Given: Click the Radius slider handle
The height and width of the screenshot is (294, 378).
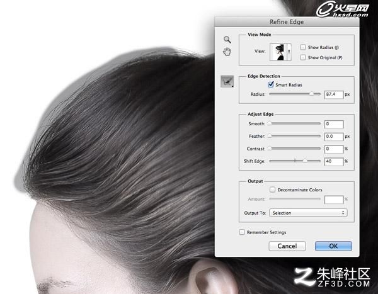Looking at the screenshot, I should coord(311,94).
